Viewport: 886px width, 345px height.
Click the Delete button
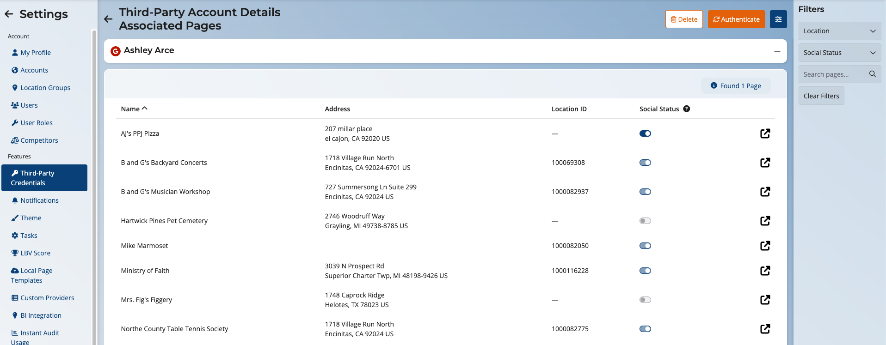[683, 19]
